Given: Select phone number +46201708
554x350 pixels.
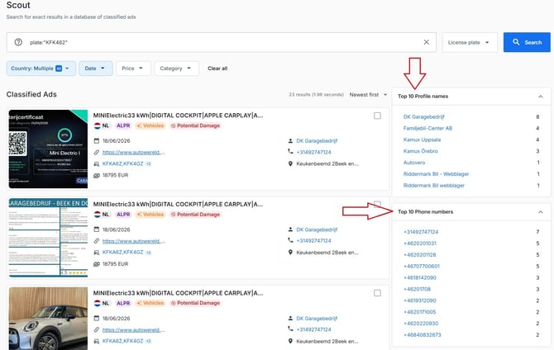Looking at the screenshot, I should point(418,289).
